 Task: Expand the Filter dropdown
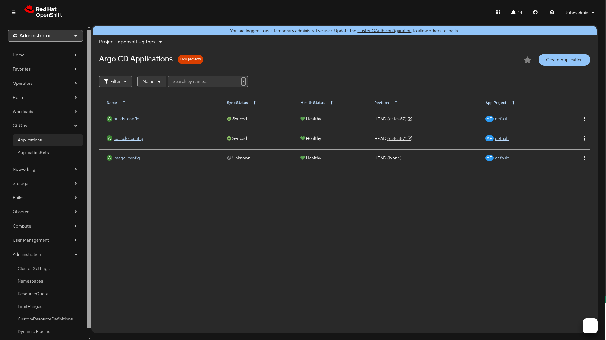(115, 82)
